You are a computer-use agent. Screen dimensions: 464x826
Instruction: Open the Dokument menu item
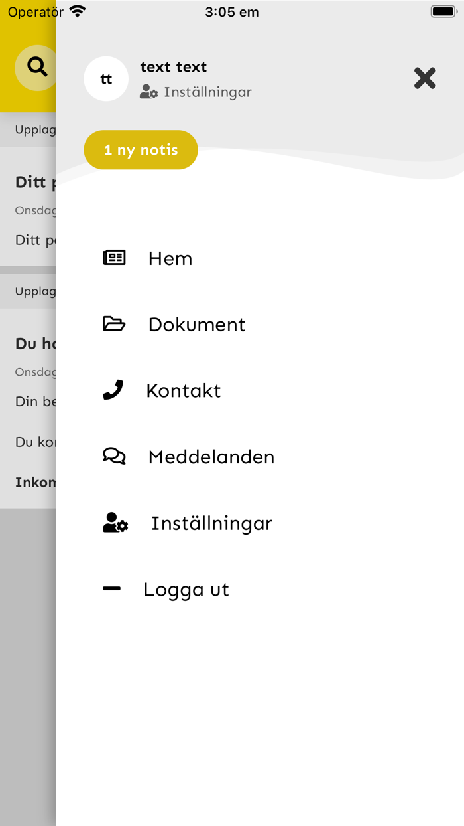point(197,325)
